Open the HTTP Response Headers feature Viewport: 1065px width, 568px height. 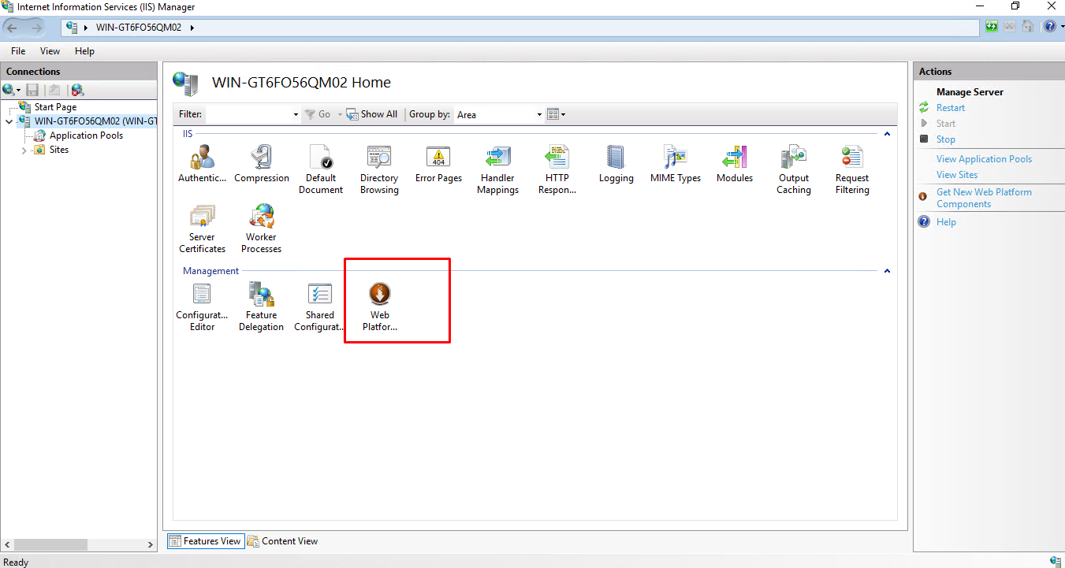click(557, 169)
